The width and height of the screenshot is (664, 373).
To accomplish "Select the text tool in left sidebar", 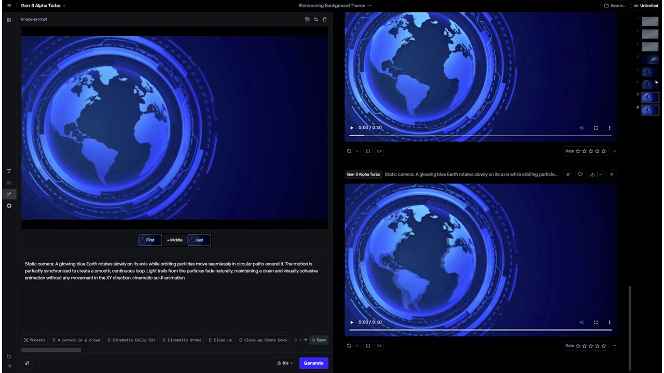I will point(9,171).
